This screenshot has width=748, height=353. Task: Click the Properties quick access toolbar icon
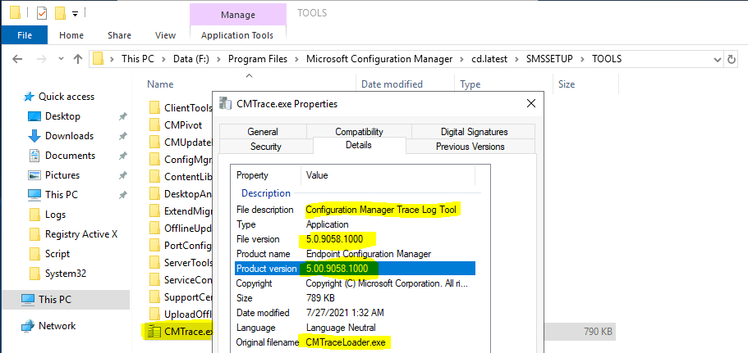point(42,13)
